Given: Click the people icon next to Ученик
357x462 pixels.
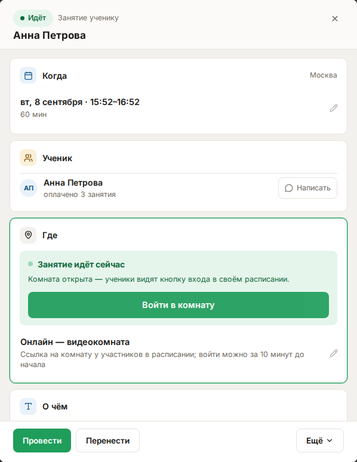Looking at the screenshot, I should pos(28,158).
